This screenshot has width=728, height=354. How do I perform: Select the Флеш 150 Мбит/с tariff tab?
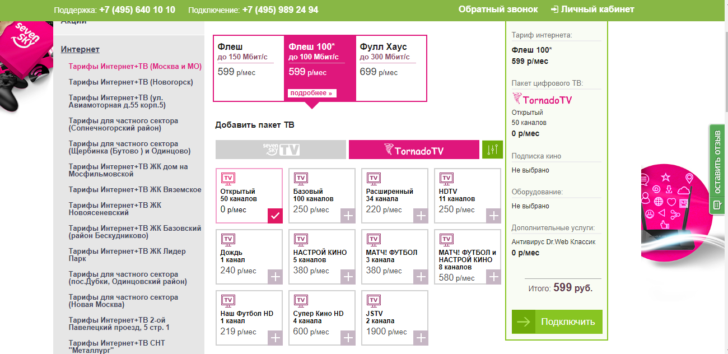tap(249, 68)
